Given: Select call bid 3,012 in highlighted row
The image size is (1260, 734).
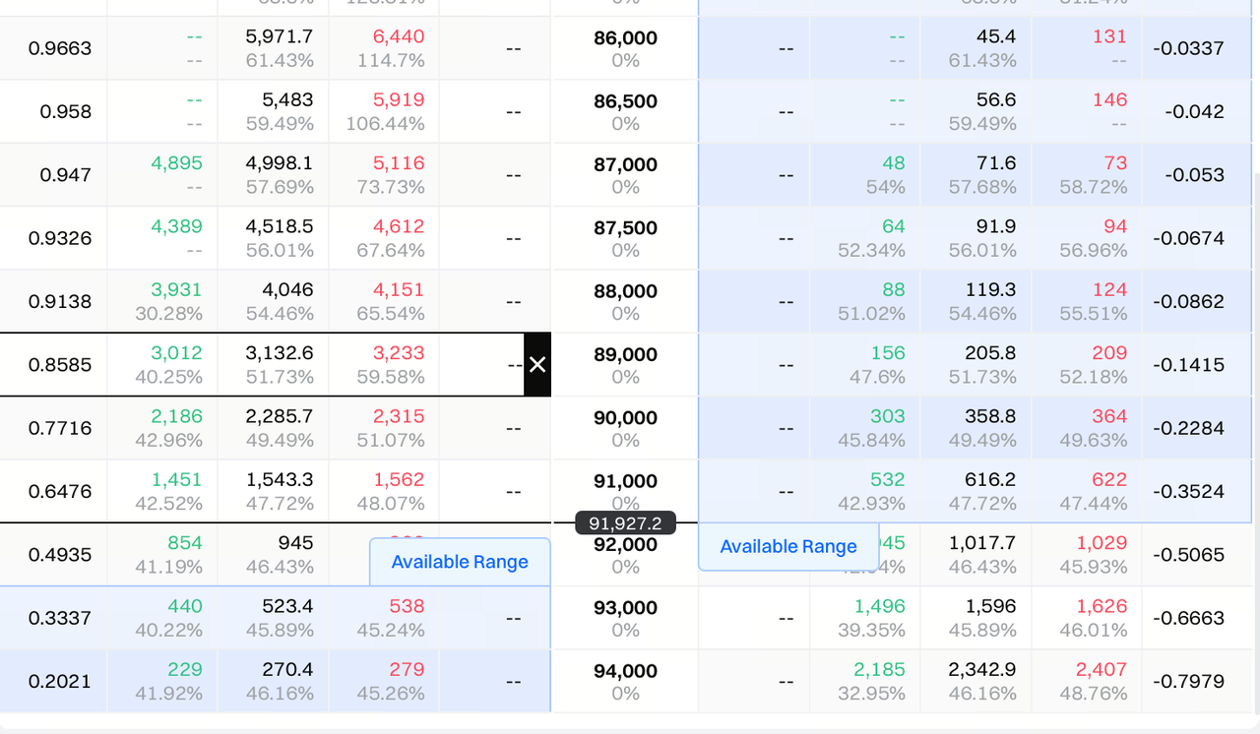Looking at the screenshot, I should 177,353.
